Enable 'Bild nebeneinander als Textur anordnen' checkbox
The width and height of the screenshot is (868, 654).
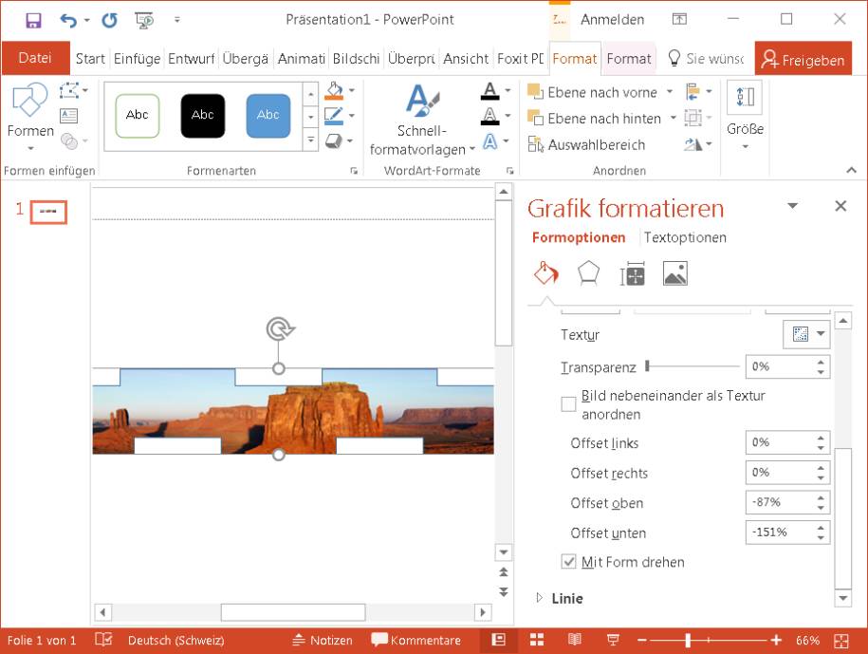coord(568,404)
